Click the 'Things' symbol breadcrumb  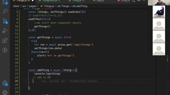[x=63, y=6]
